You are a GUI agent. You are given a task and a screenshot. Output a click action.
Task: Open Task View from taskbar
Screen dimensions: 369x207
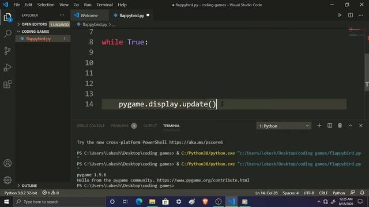coord(125,202)
